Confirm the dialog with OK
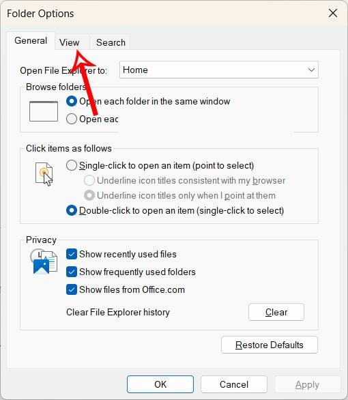This screenshot has height=400, width=348. pos(160,384)
